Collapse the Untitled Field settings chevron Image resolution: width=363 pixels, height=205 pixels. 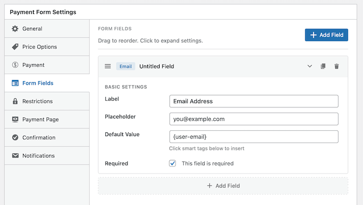[x=310, y=66]
